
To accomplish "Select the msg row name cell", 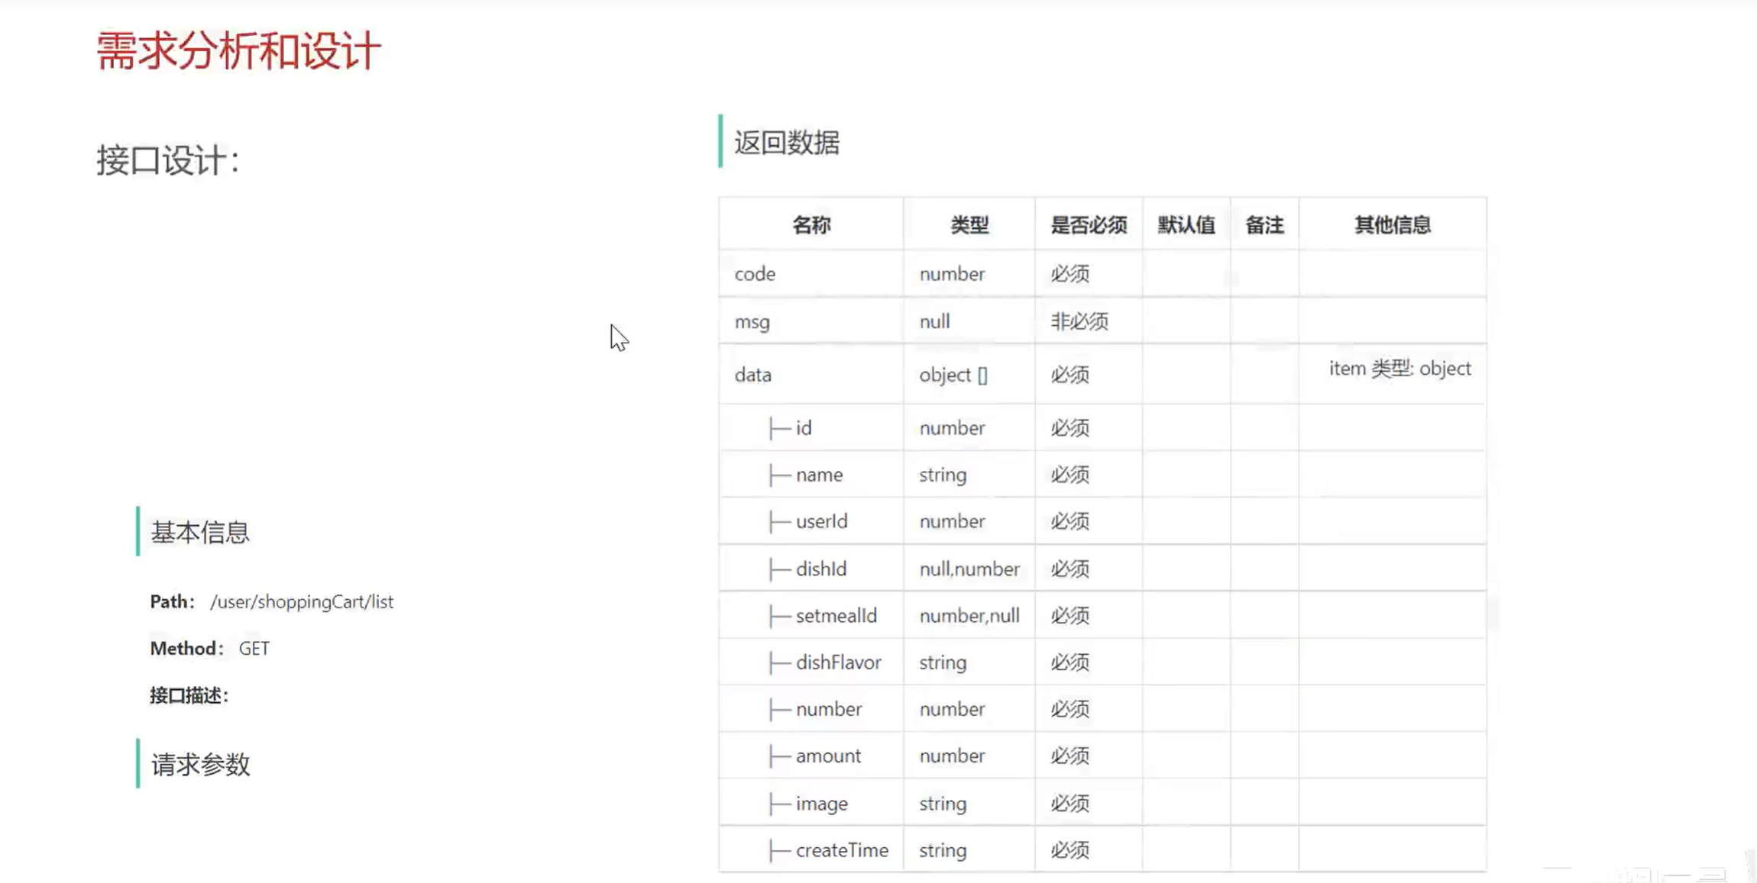I will 752,322.
